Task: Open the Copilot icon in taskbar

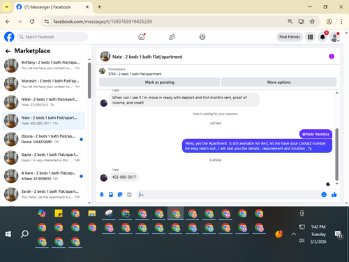Action: point(42,213)
